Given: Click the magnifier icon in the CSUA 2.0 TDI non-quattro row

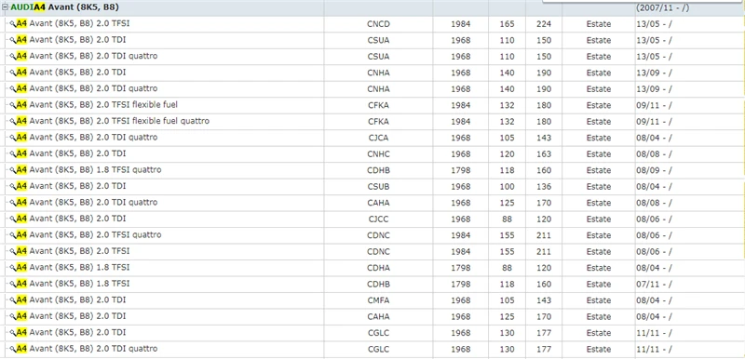Looking at the screenshot, I should coord(13,40).
